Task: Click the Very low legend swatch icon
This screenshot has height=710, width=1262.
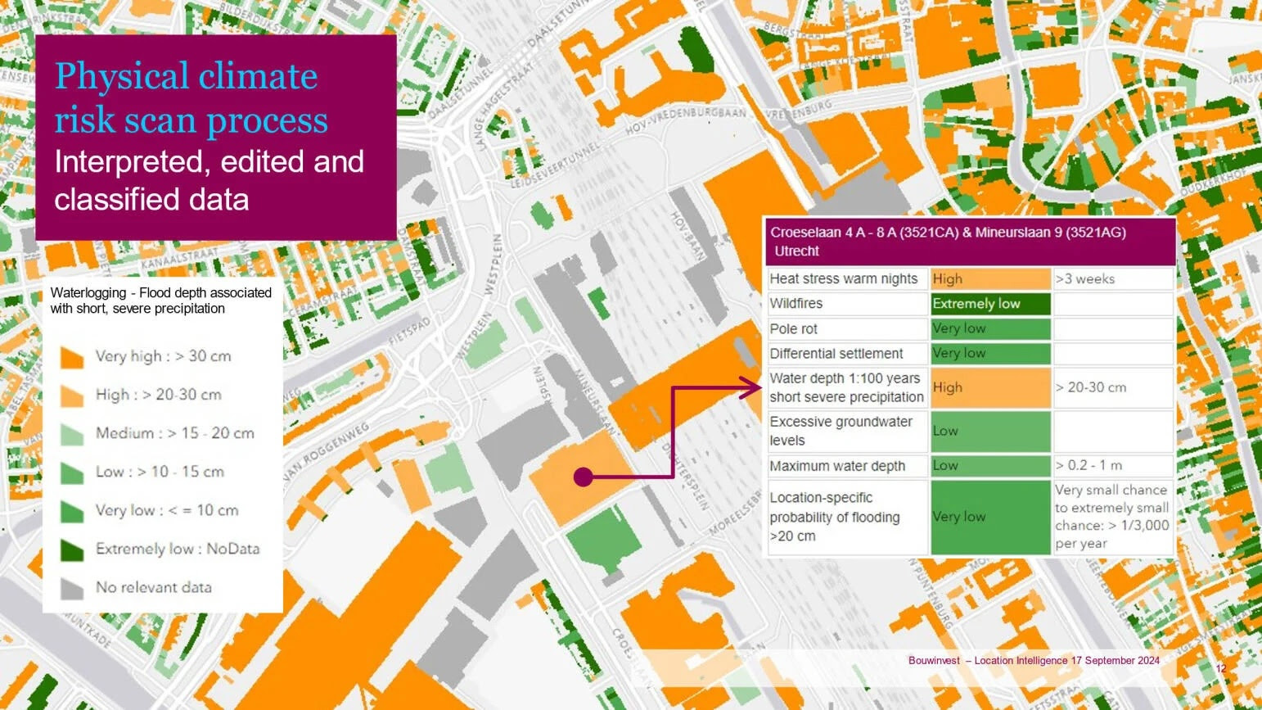Action: click(72, 511)
